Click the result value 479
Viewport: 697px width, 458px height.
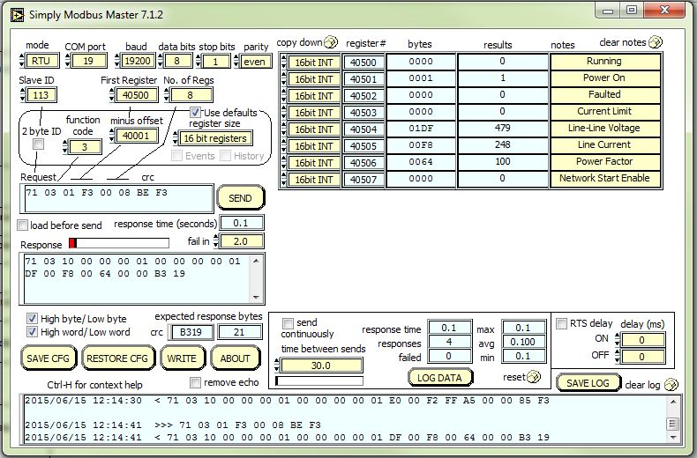point(502,128)
